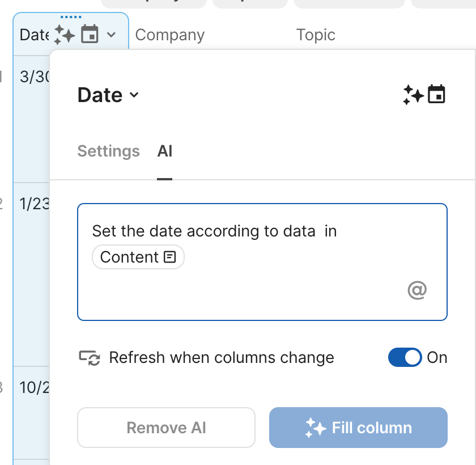Click the @ mention icon in the prompt box

[x=417, y=290]
